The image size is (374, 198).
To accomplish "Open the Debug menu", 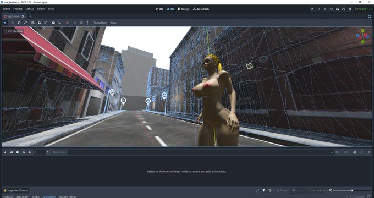I will pos(30,9).
